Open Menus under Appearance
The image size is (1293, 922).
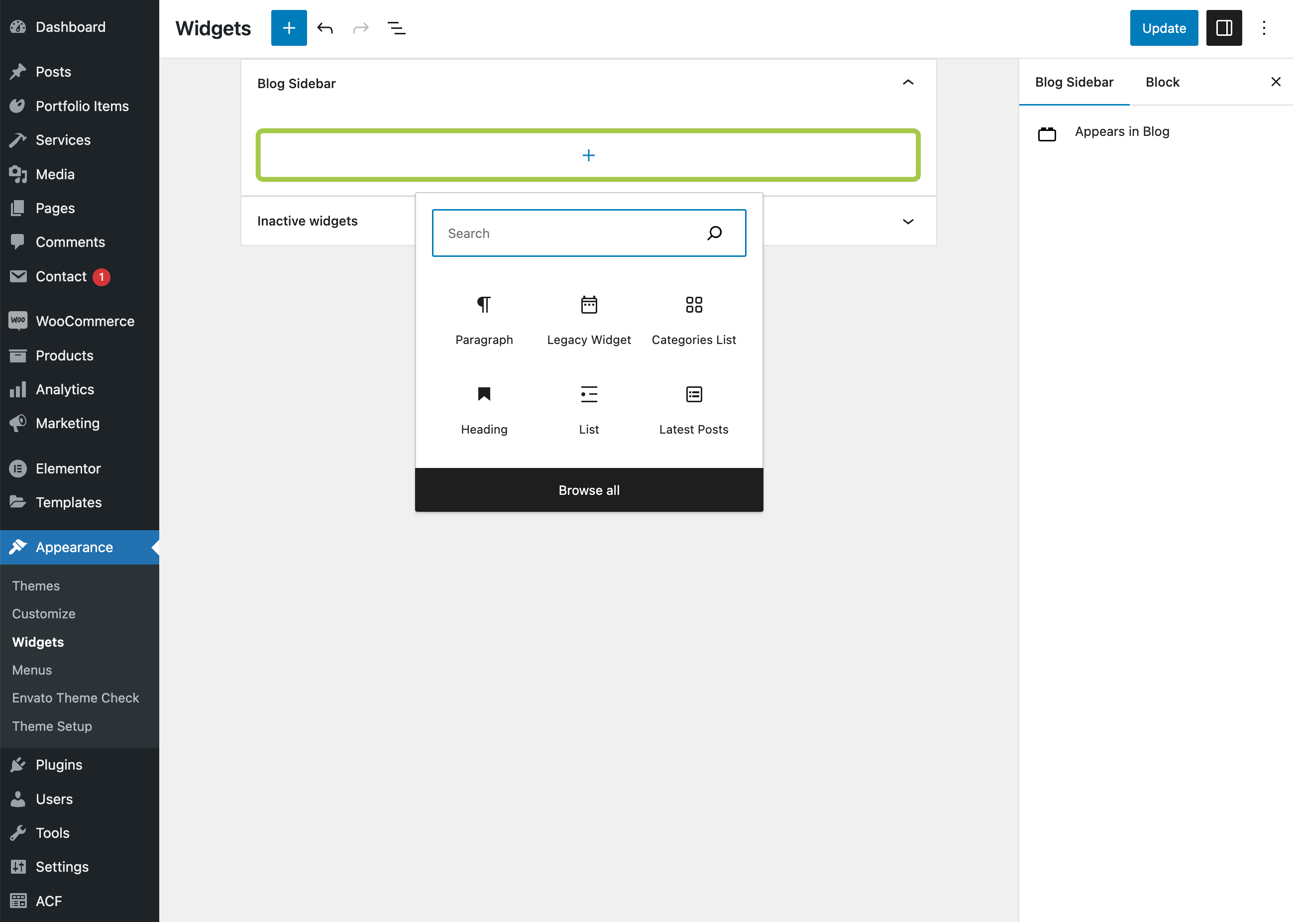tap(32, 670)
